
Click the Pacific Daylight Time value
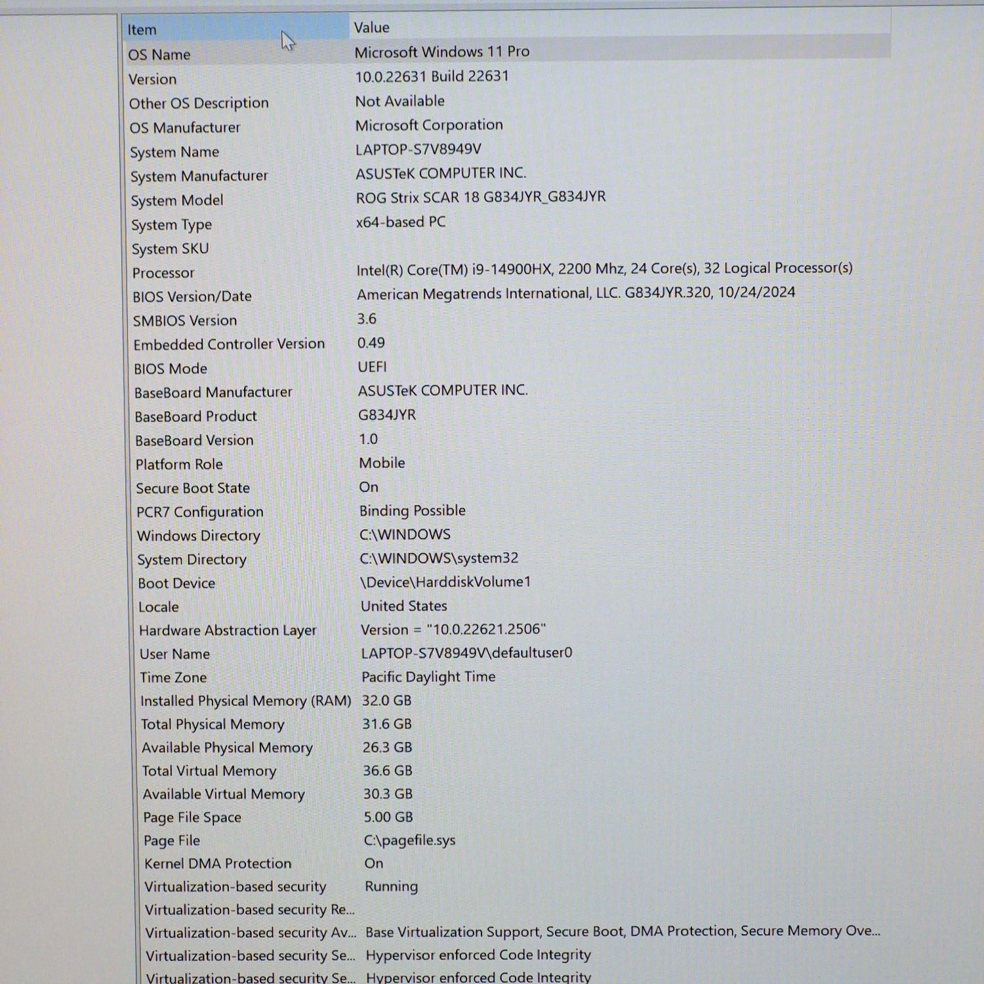point(428,677)
